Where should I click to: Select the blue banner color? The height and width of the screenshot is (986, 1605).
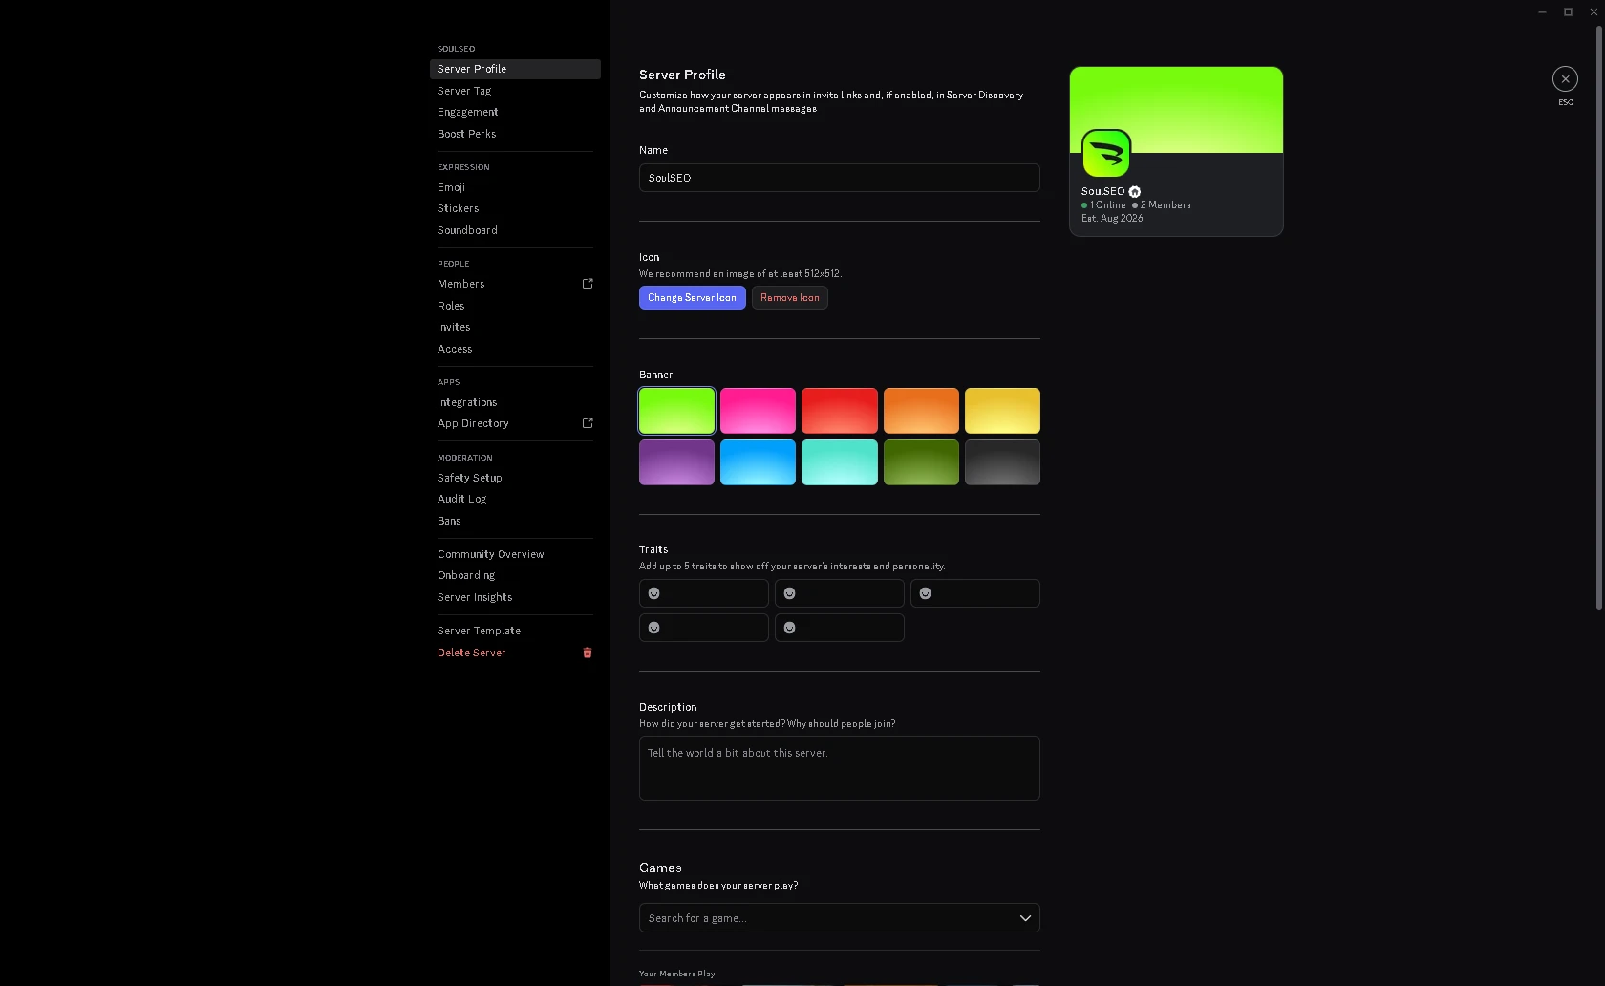click(x=758, y=462)
